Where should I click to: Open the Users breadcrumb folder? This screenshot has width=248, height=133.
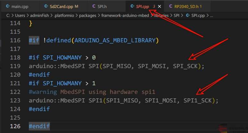(19, 15)
